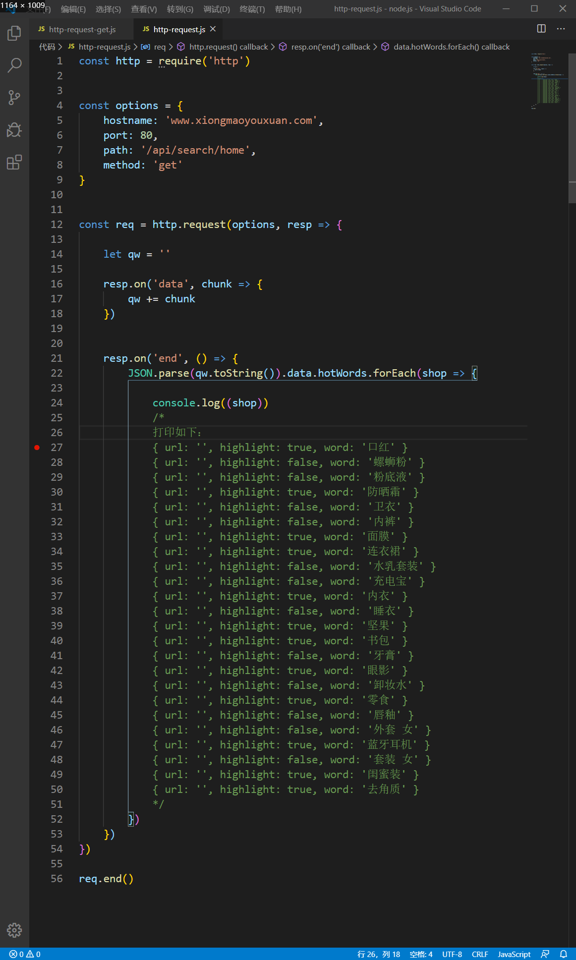Click the word '去角质' on line 50
This screenshot has height=960, width=576.
tap(384, 790)
